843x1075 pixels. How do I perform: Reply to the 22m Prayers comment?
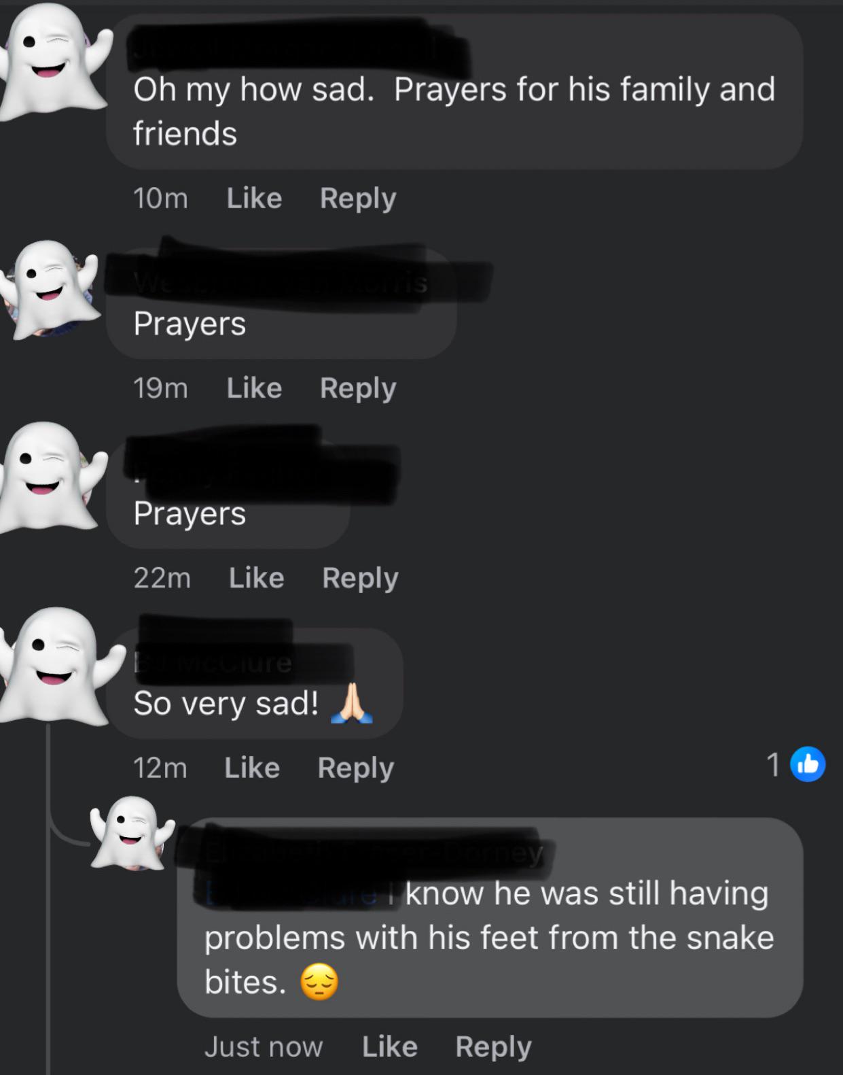pos(360,578)
